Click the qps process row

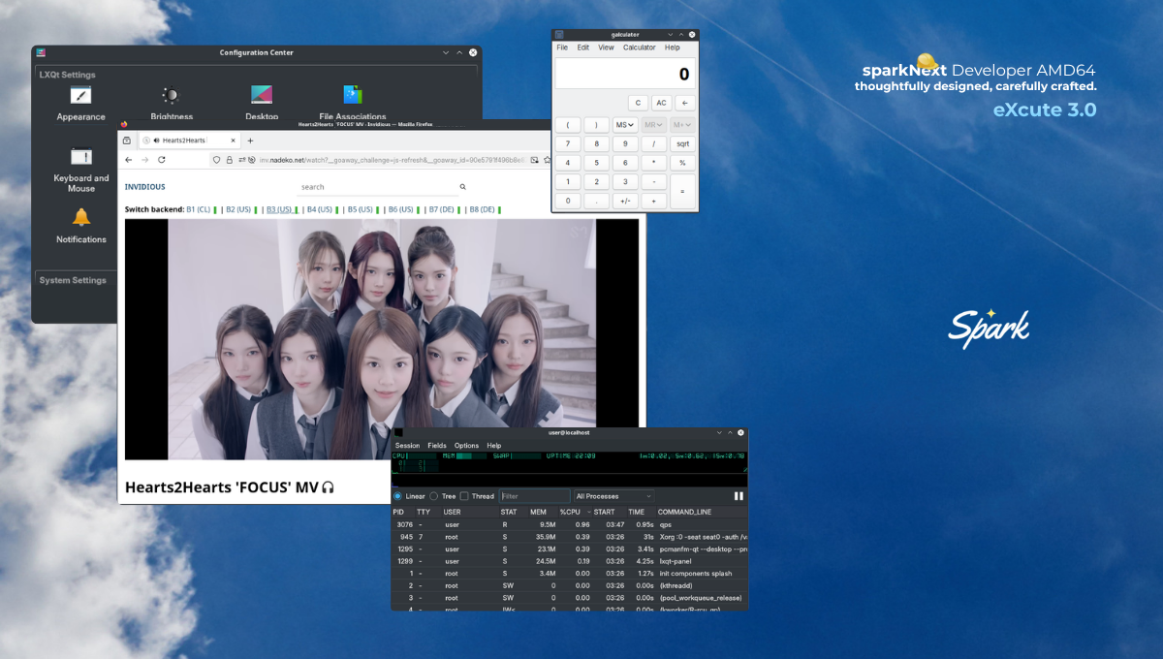point(570,524)
